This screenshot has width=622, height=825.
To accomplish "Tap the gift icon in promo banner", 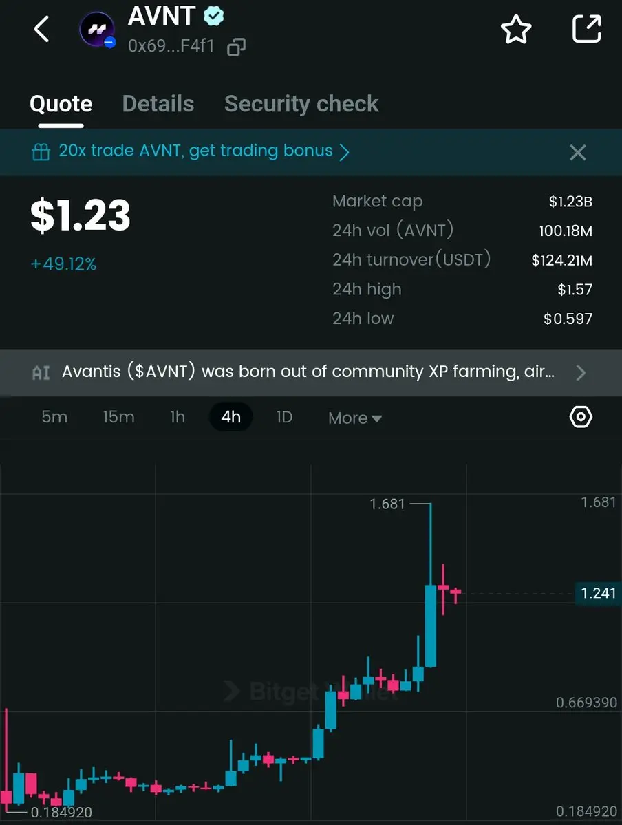I will tap(41, 152).
